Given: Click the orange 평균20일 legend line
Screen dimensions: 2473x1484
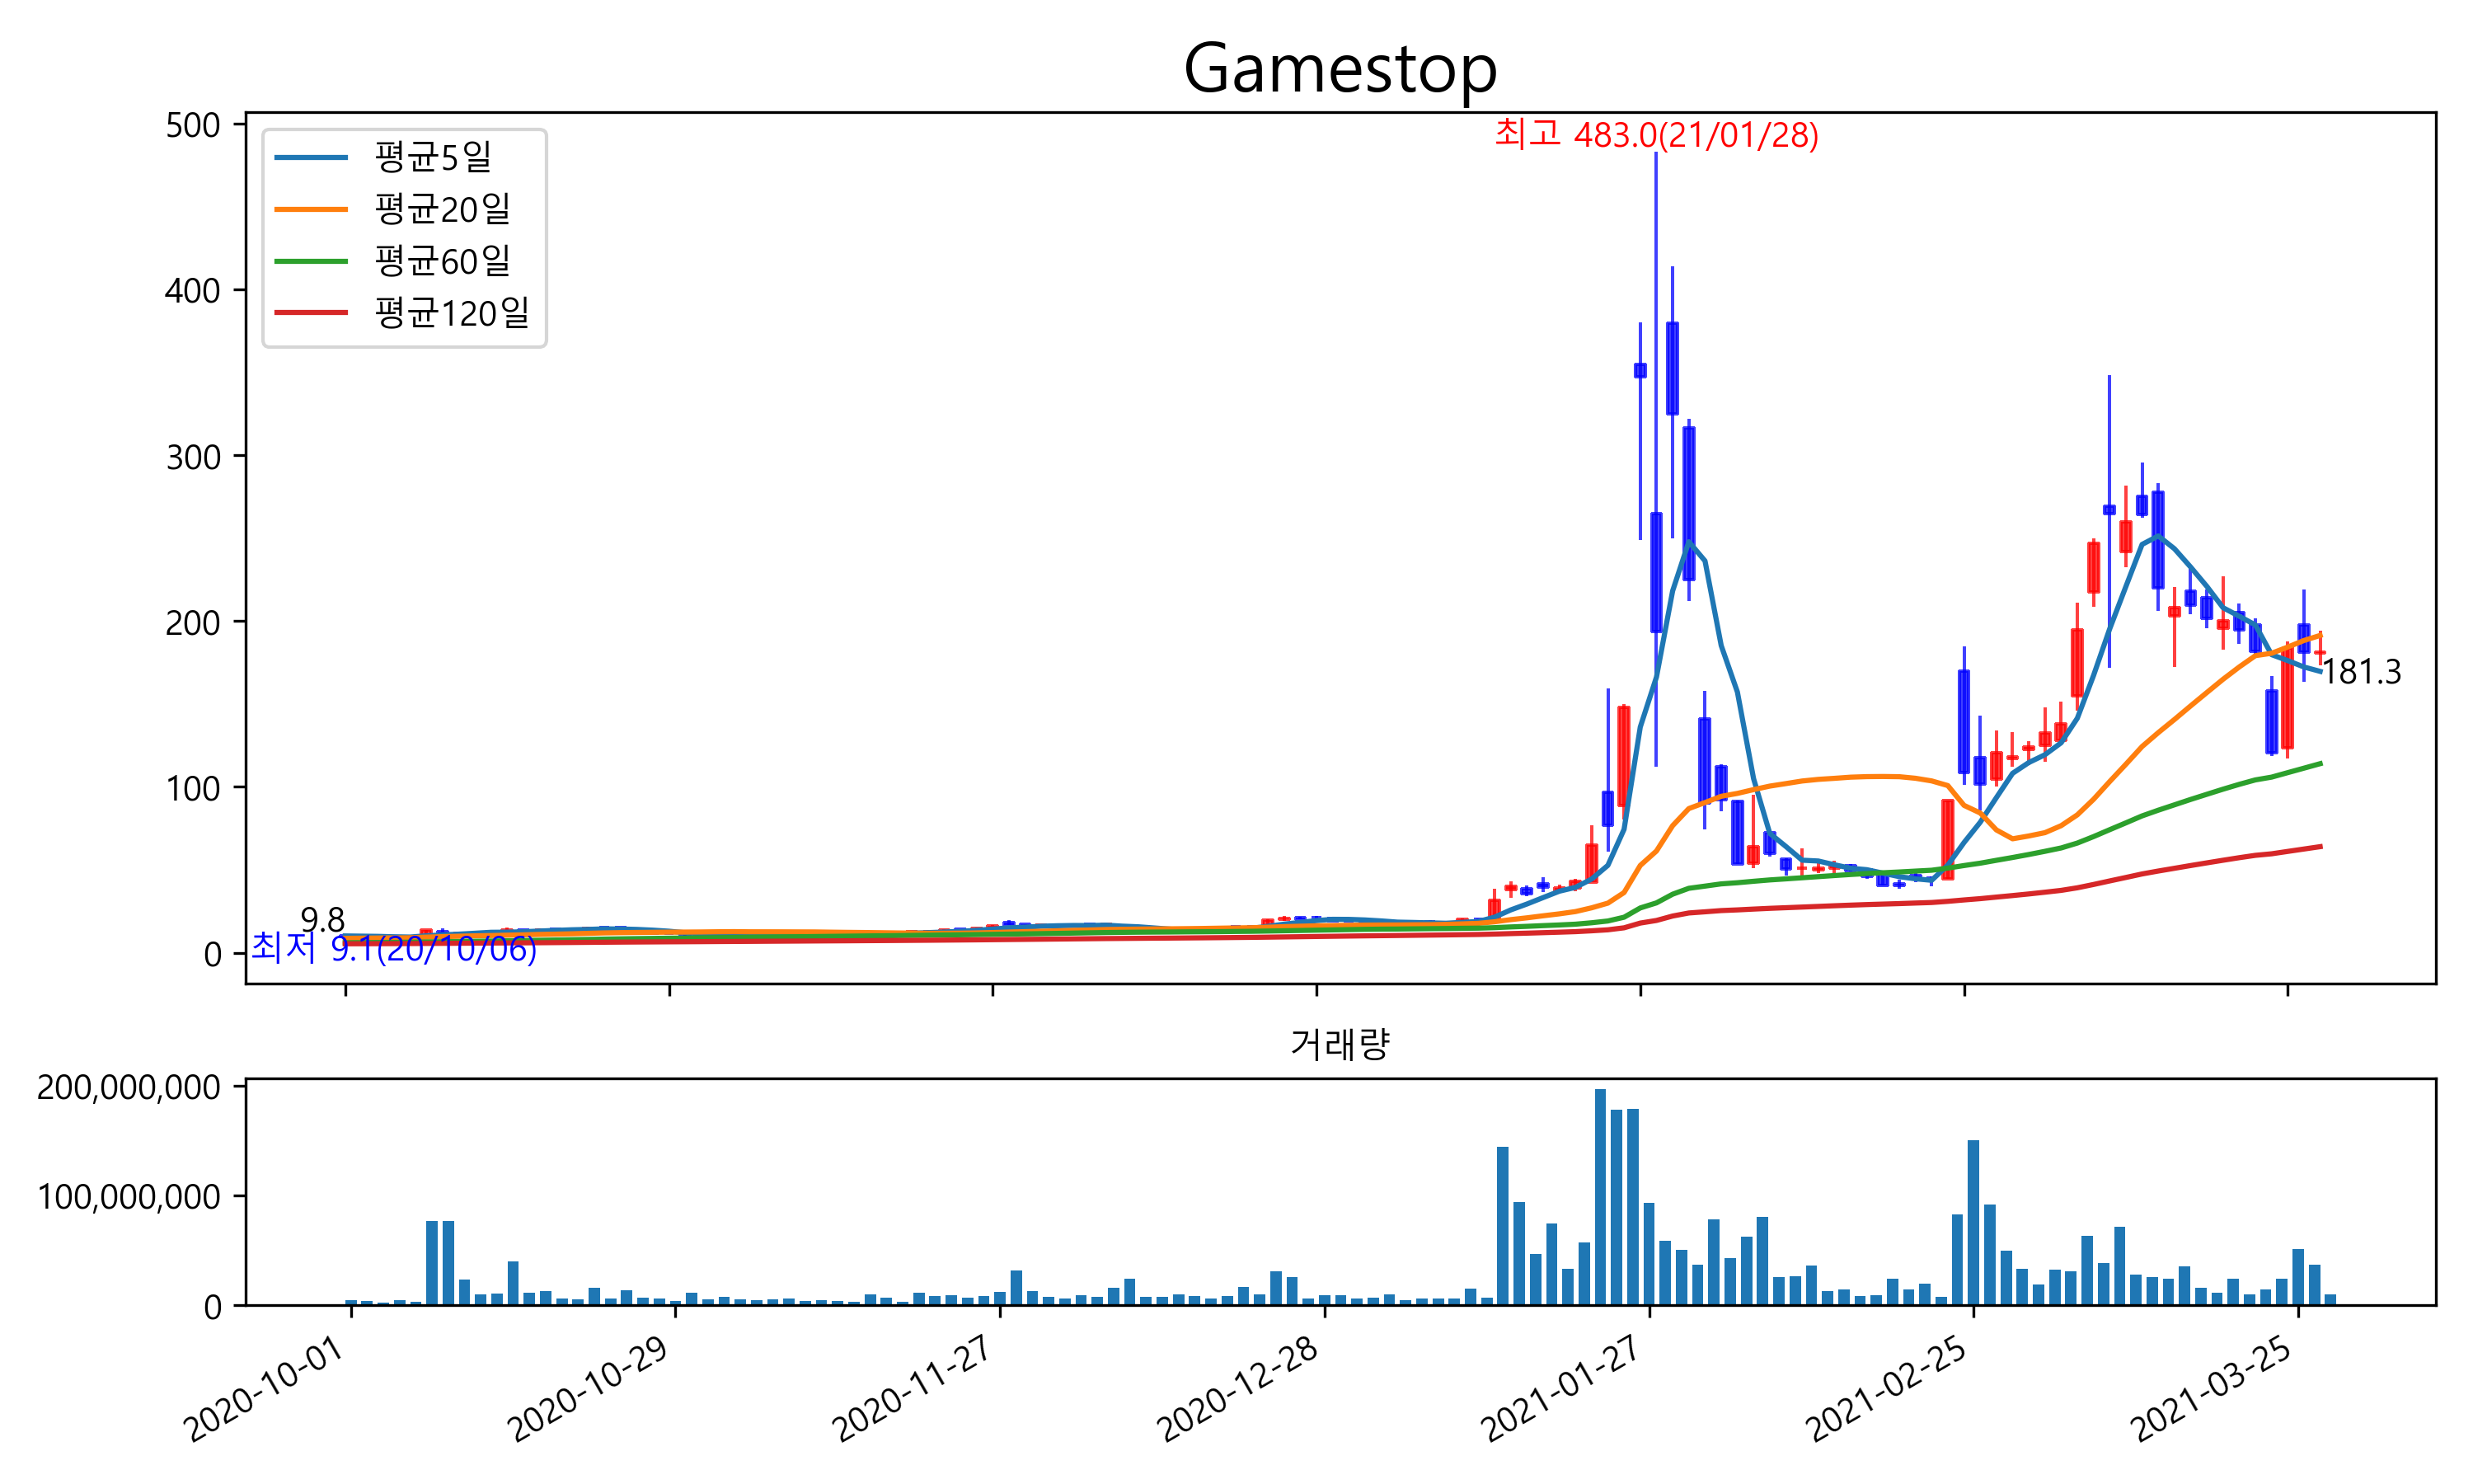Looking at the screenshot, I should click(x=311, y=209).
